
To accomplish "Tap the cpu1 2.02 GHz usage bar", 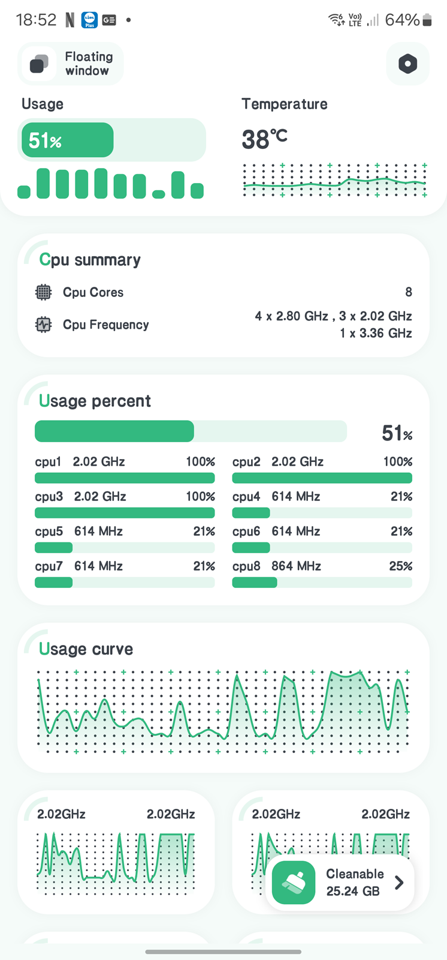I will point(125,478).
